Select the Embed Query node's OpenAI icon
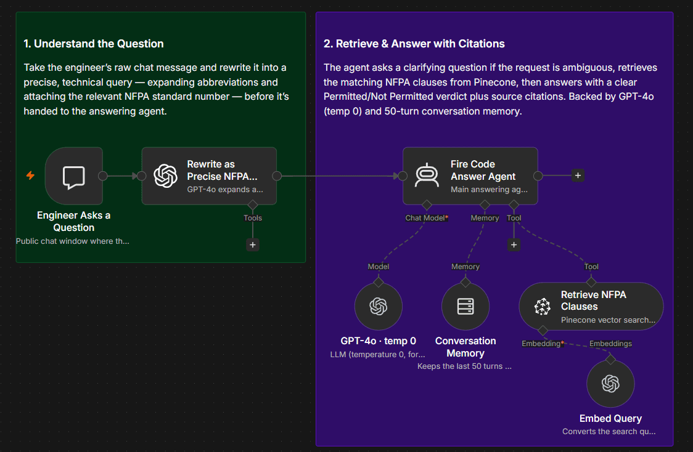693x452 pixels. click(610, 384)
